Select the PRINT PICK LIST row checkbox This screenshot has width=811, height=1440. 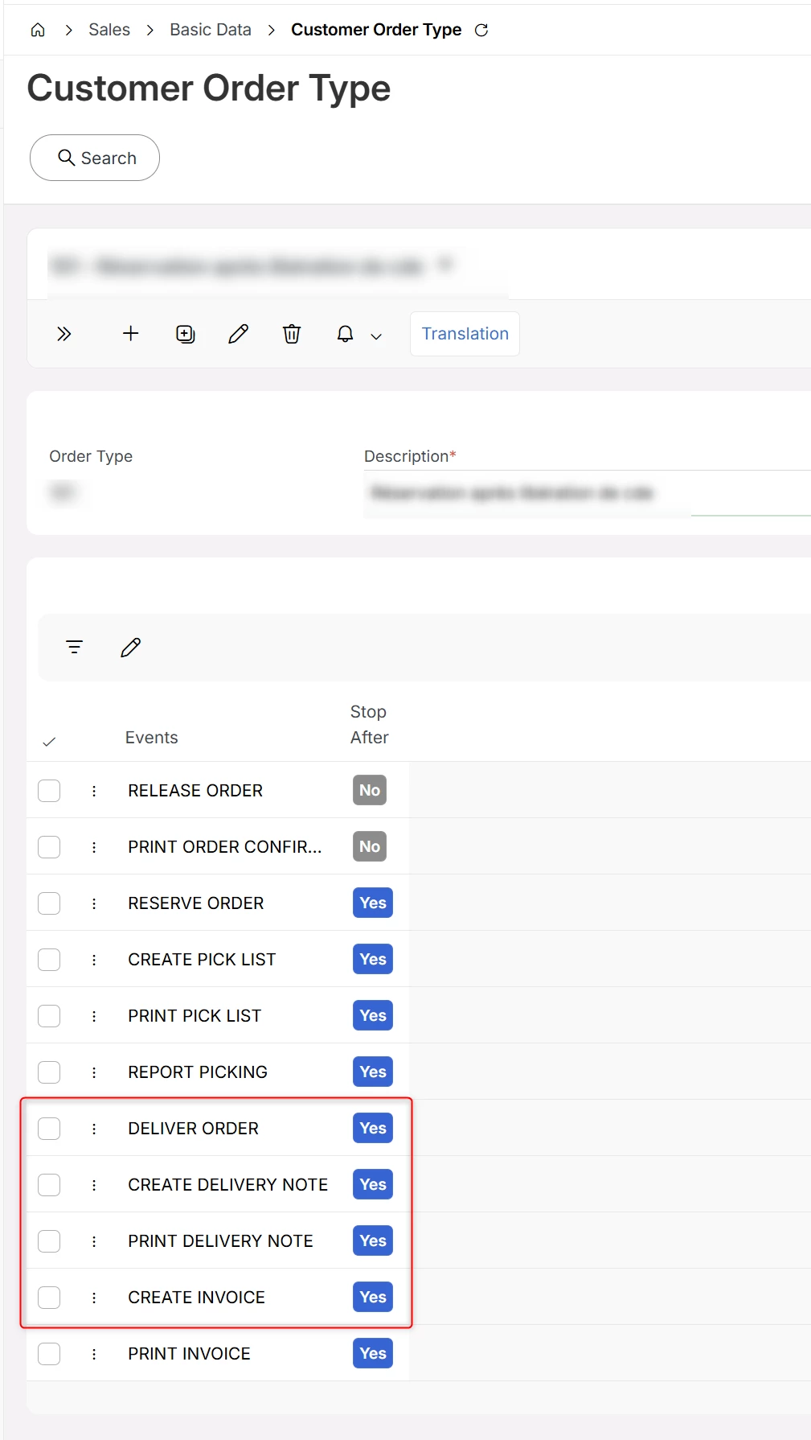coord(49,1016)
